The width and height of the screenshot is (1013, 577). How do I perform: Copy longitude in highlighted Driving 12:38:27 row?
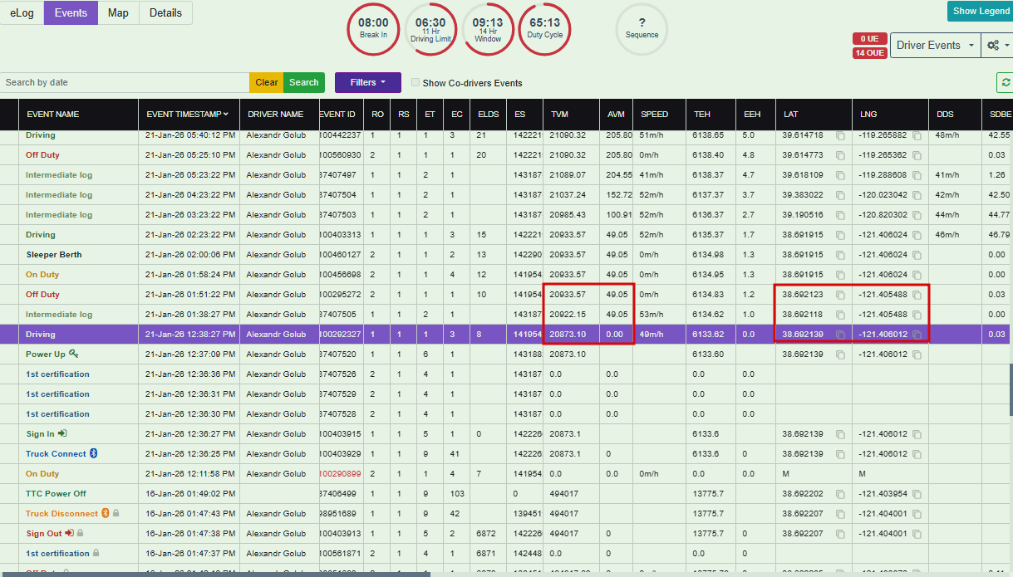pyautogui.click(x=917, y=335)
